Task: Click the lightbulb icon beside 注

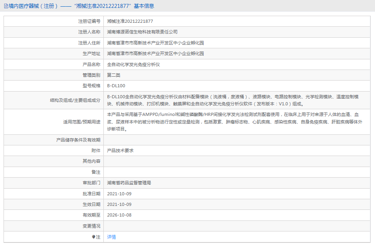Action: (94, 237)
